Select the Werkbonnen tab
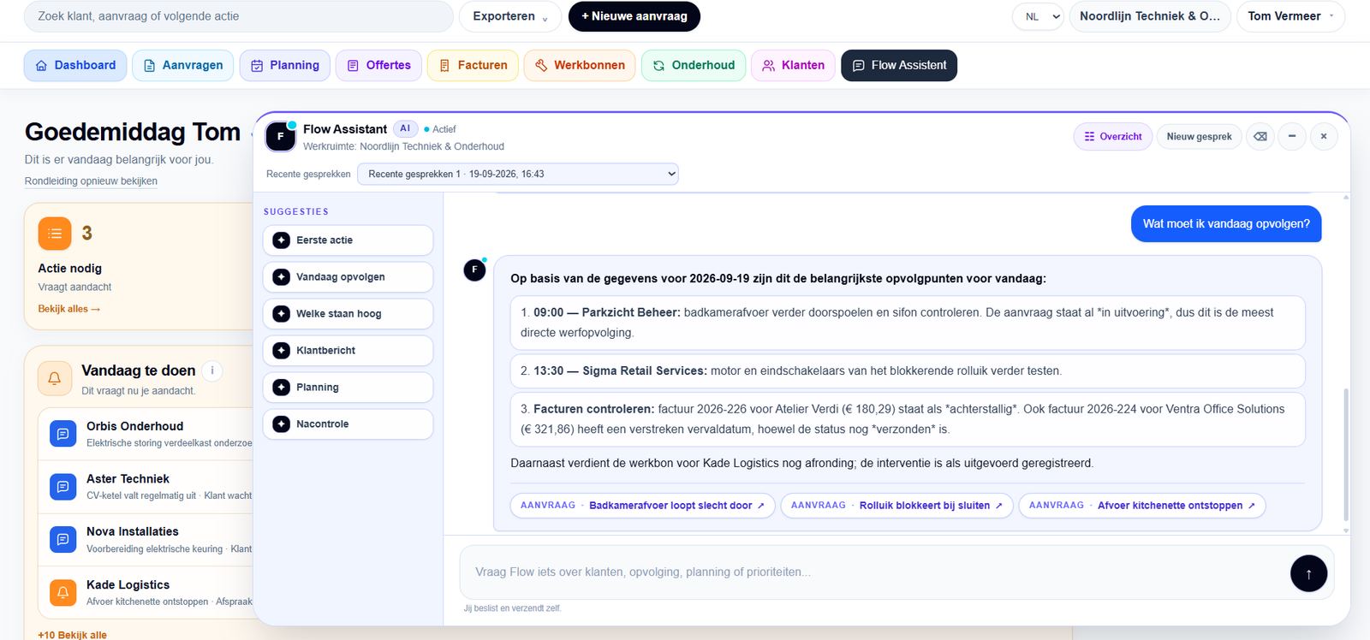Screen dimensions: 1370x640 pos(580,65)
